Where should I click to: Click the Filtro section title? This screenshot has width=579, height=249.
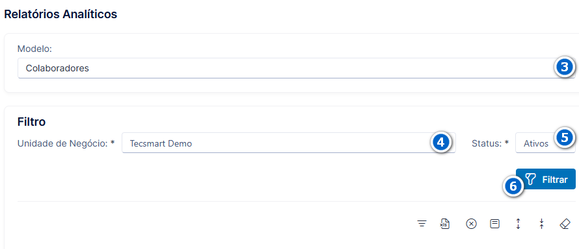click(x=31, y=122)
